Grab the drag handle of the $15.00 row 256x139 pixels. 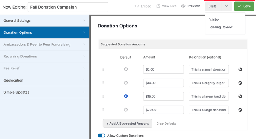[x=104, y=97]
